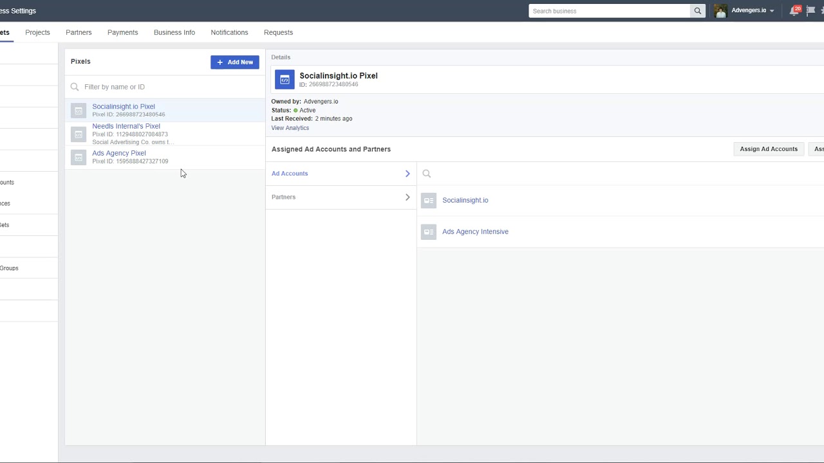Click Ads Agency Intensive ad account icon
Viewport: 824px width, 463px height.
[x=429, y=232]
